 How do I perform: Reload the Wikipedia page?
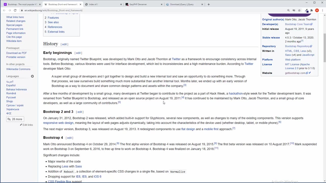point(15,10)
